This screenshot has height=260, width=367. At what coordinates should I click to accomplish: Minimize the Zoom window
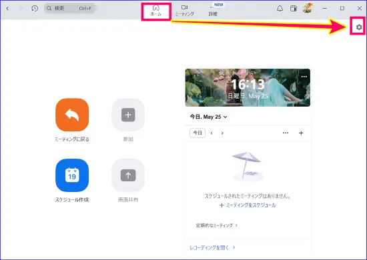tap(325, 9)
